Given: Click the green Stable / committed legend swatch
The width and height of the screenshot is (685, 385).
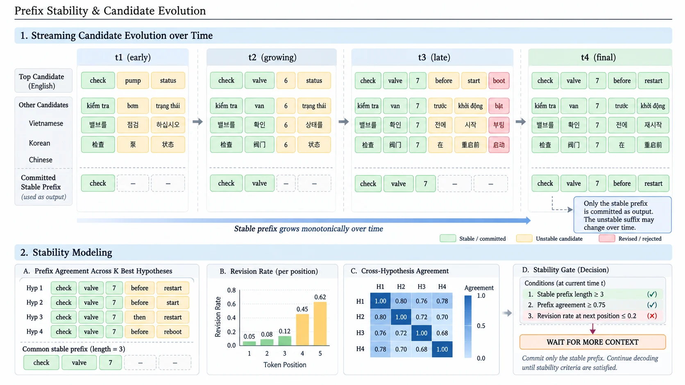Looking at the screenshot, I should coord(448,239).
